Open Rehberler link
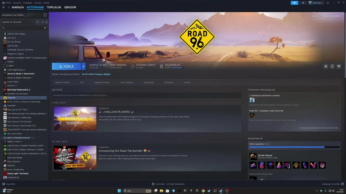The width and height of the screenshot is (346, 194). [x=169, y=82]
